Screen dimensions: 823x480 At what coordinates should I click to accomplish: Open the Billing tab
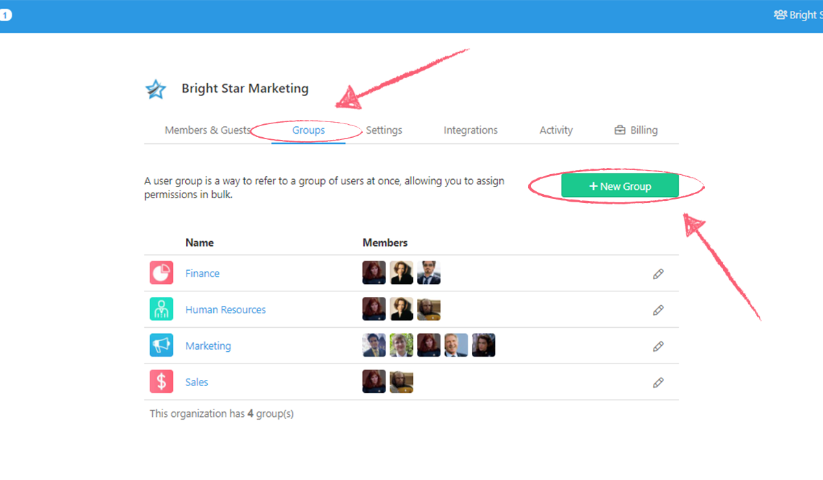point(636,130)
